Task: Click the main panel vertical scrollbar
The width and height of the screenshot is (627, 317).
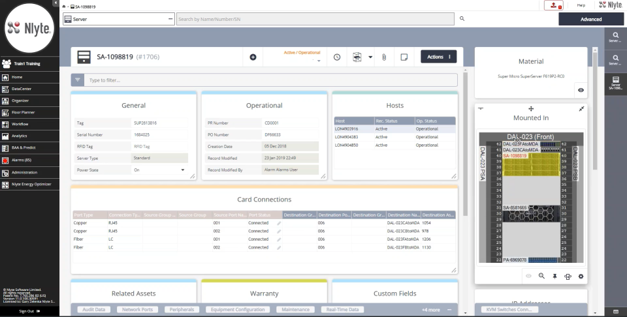Action: click(464, 143)
